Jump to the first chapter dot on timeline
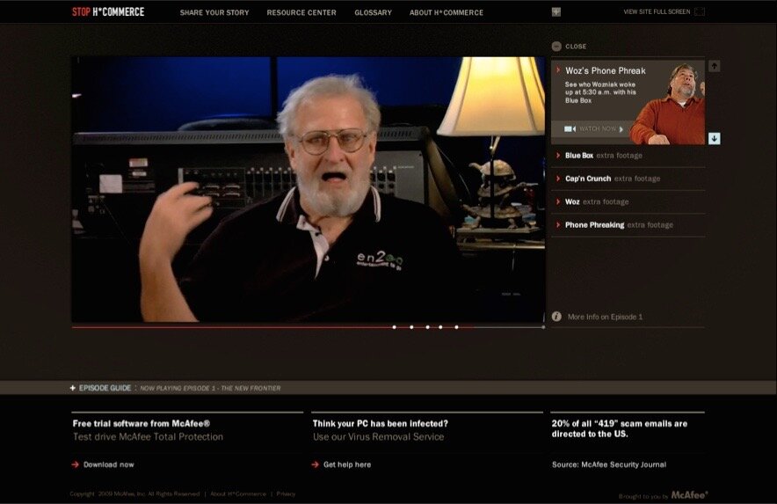Viewport: 777px width, 504px height. point(395,327)
